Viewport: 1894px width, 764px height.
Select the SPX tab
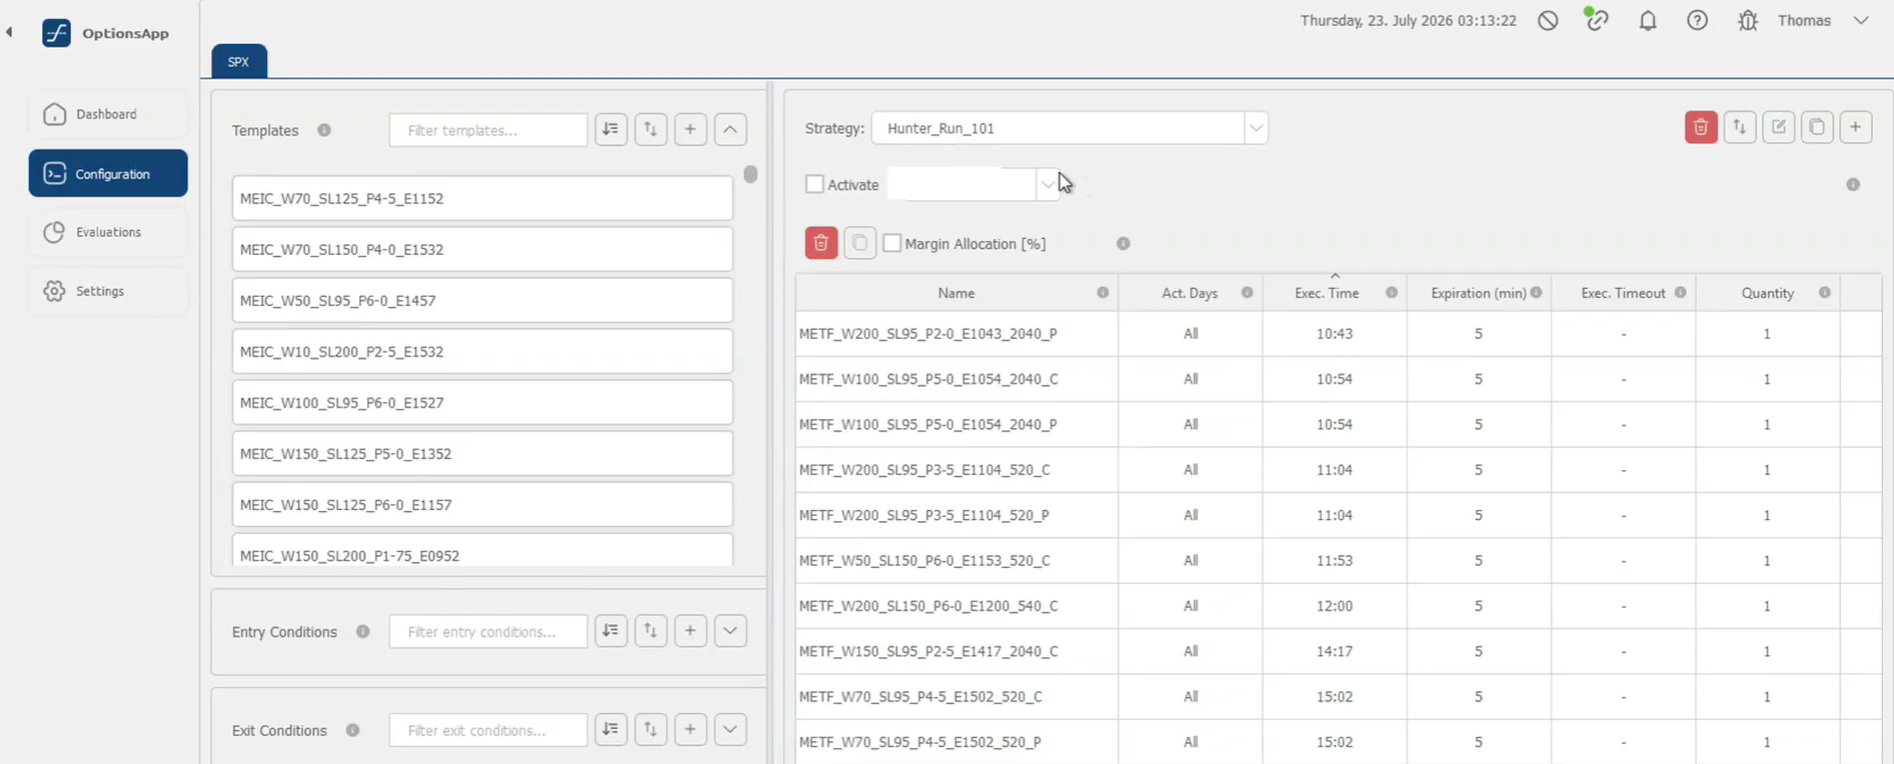tap(239, 62)
